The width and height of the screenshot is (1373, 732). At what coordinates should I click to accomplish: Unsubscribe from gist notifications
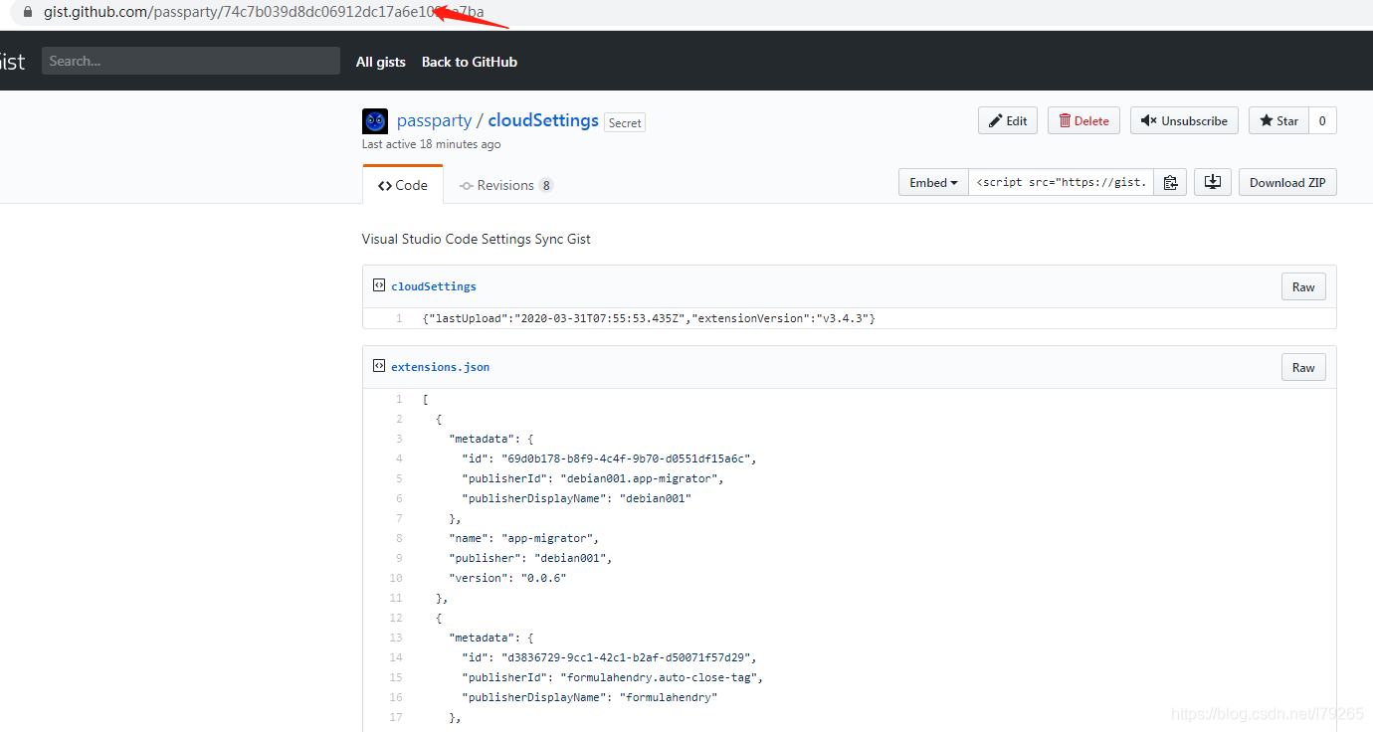[x=1184, y=120]
